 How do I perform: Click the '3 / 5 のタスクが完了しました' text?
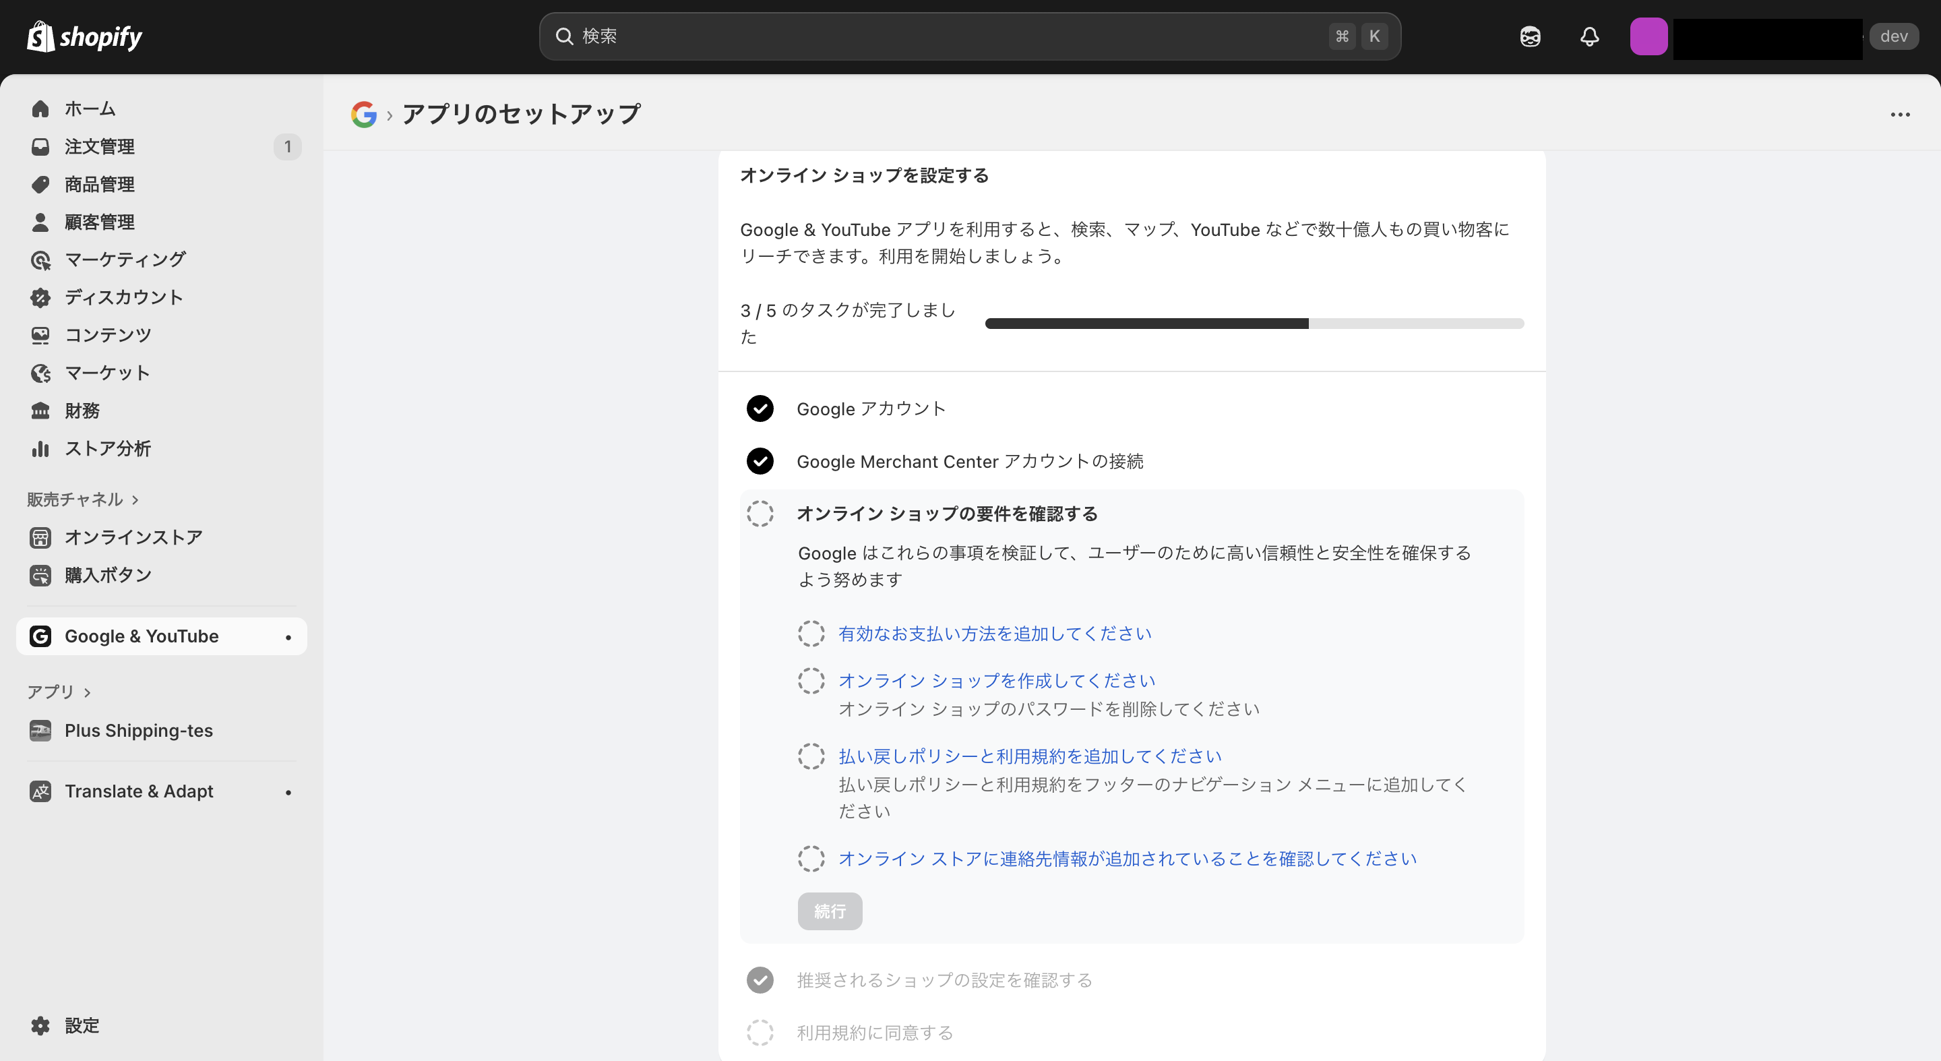[x=848, y=324]
